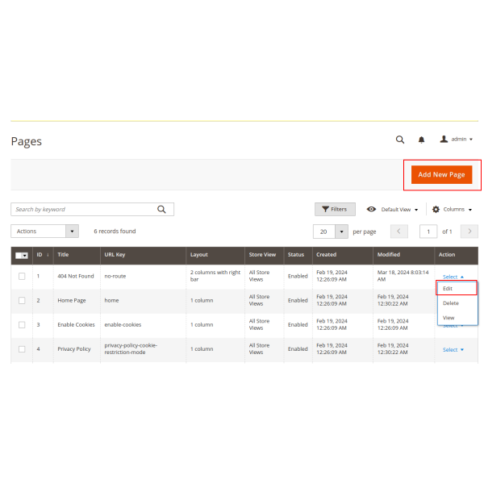
Task: Open the Filters button
Action: click(335, 209)
